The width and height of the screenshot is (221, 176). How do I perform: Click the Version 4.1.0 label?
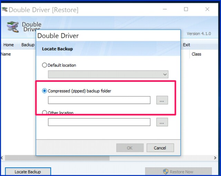[x=199, y=34]
